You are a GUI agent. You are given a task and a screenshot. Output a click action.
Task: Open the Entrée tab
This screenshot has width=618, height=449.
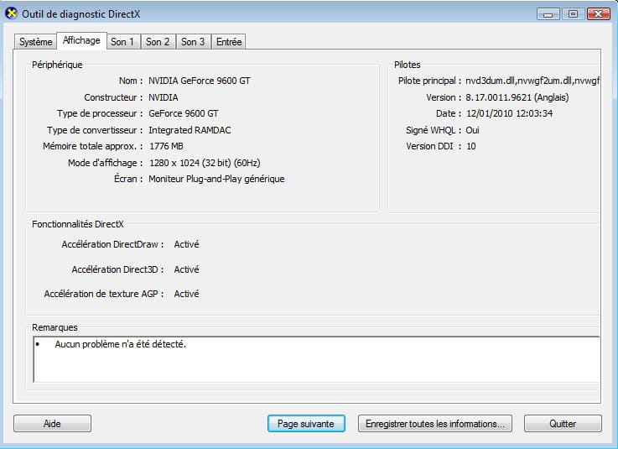click(x=229, y=42)
